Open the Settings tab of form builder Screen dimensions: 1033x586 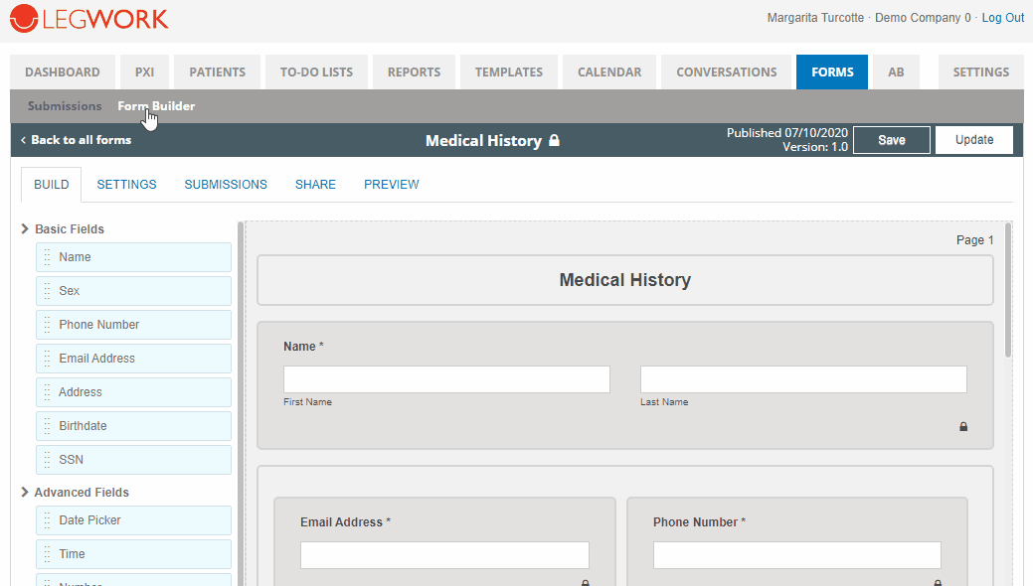click(126, 185)
